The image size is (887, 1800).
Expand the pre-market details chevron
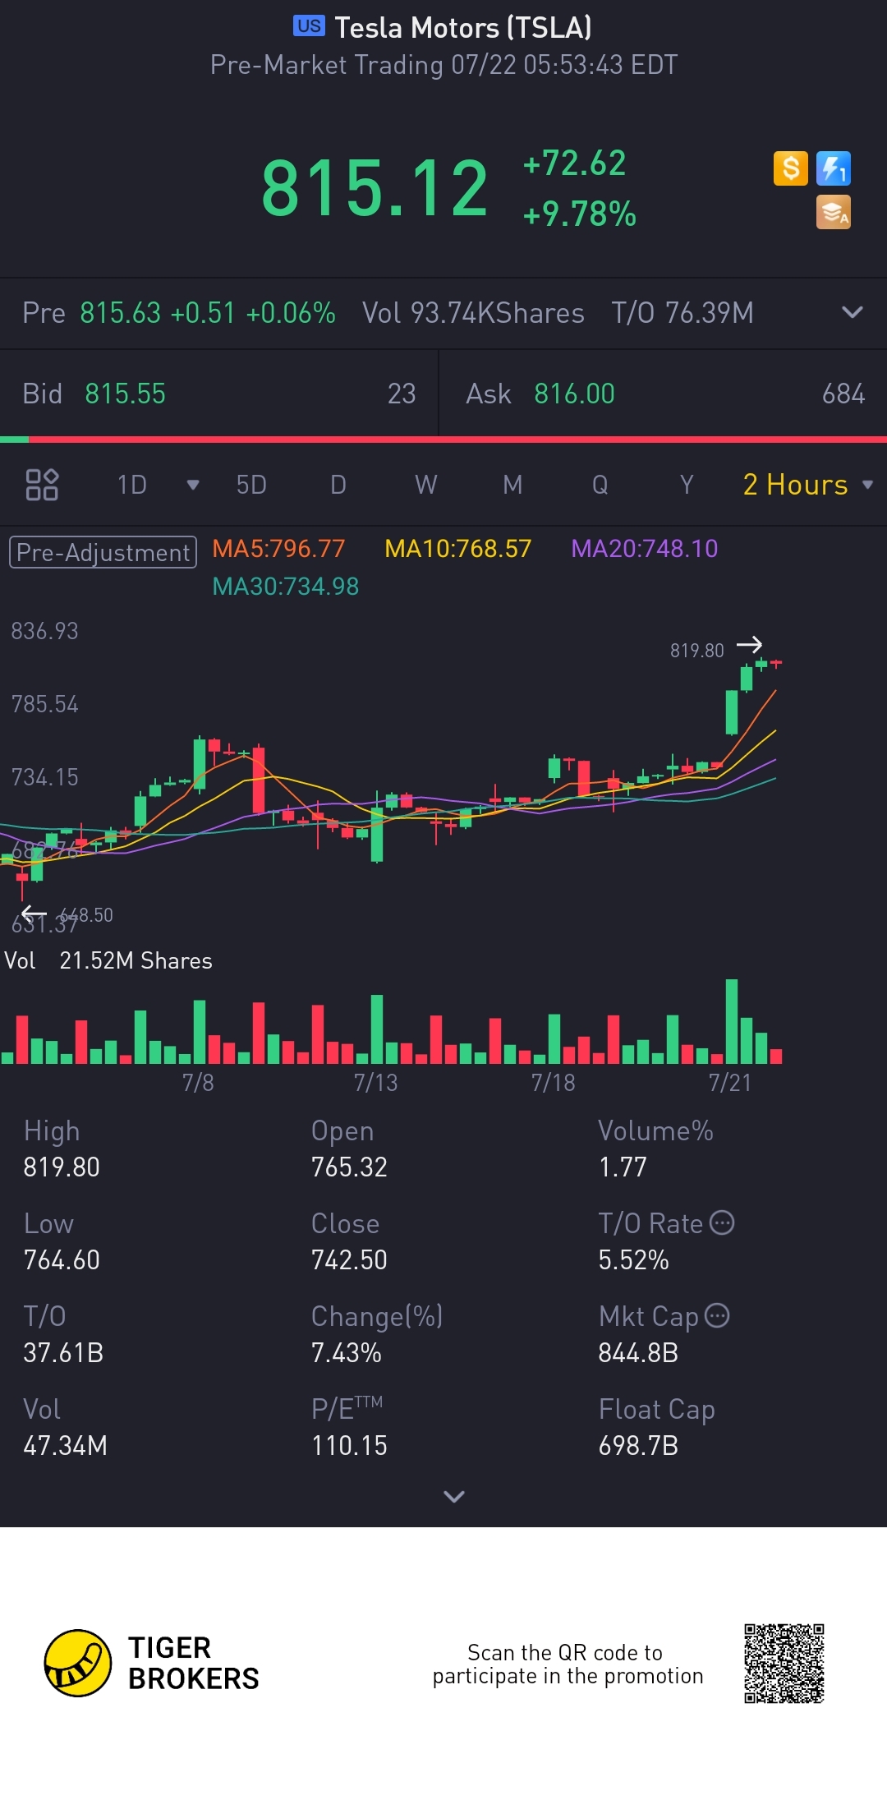pos(853,312)
